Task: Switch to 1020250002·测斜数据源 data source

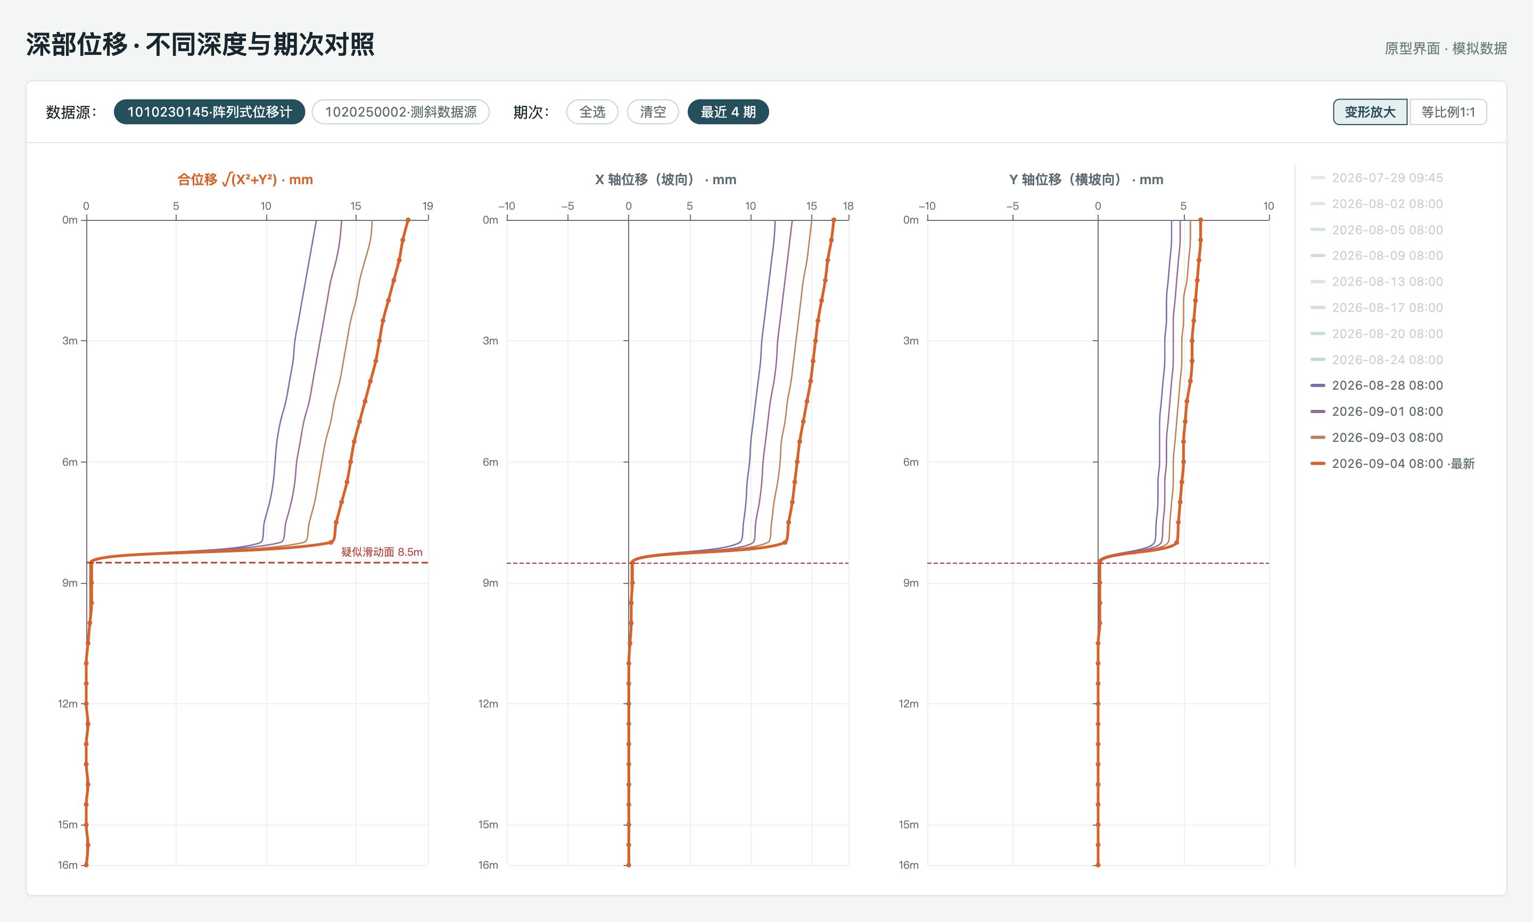Action: click(401, 112)
